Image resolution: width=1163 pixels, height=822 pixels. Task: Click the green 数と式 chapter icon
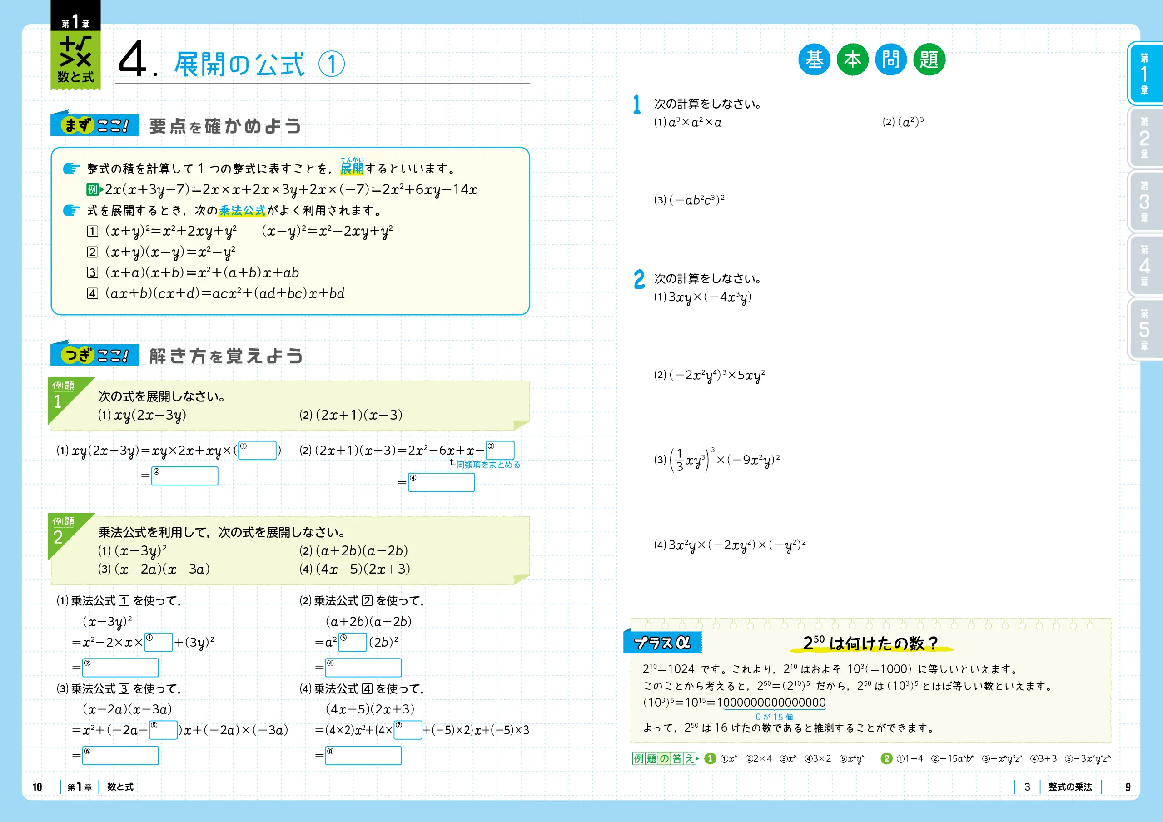pos(75,60)
